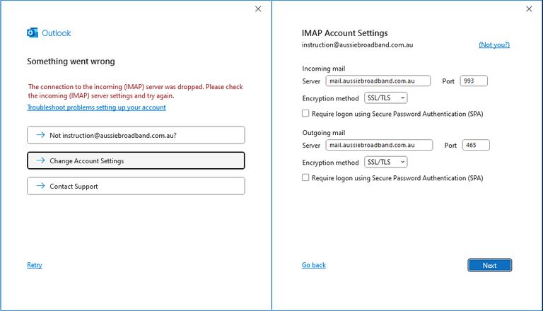The width and height of the screenshot is (543, 311).
Task: Click the Something went wrong heading
Action: 71,61
